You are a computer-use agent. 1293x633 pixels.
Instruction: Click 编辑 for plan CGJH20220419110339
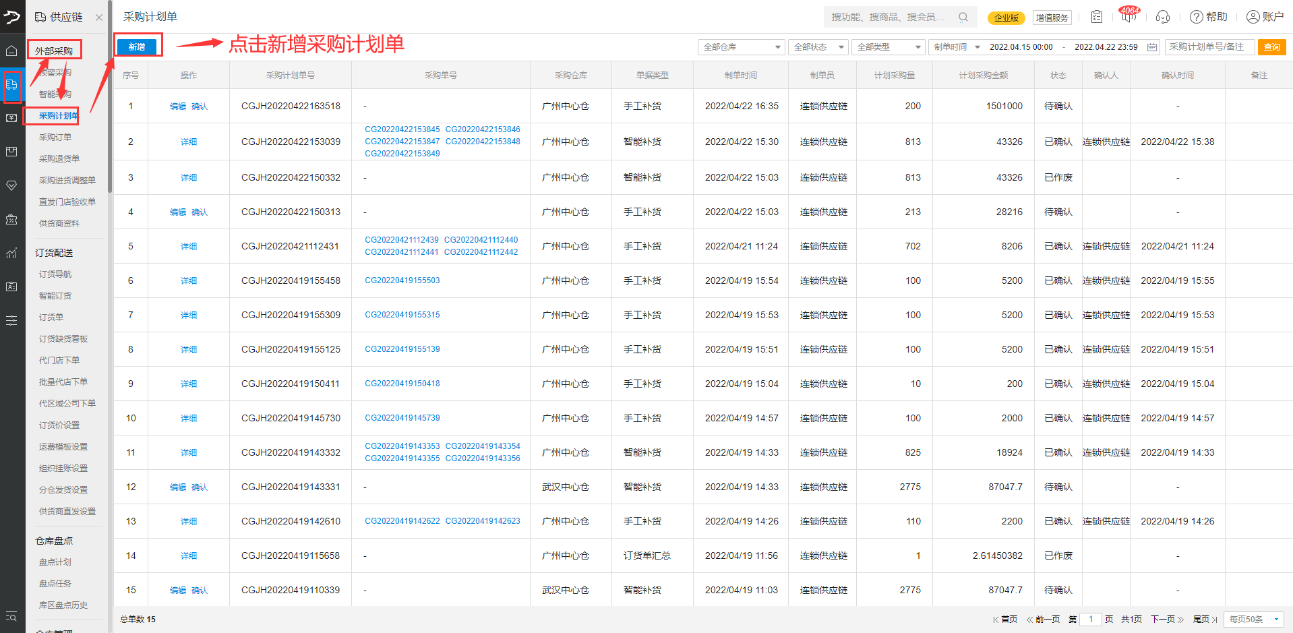click(178, 591)
